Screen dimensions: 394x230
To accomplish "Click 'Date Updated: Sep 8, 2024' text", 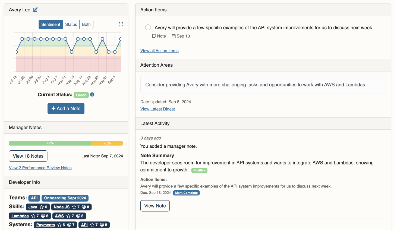I will point(166,102).
